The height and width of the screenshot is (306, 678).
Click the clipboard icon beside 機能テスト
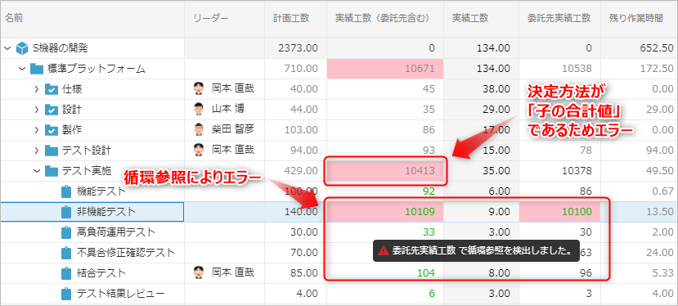tap(65, 191)
